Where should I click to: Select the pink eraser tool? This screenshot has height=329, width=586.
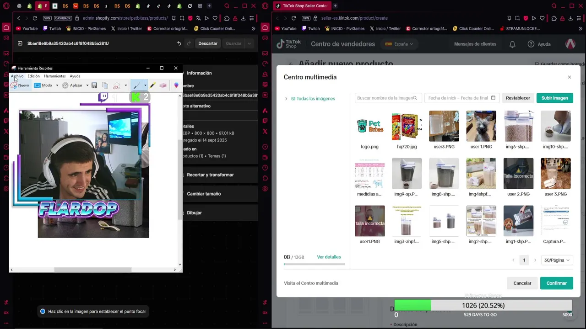pos(163,85)
